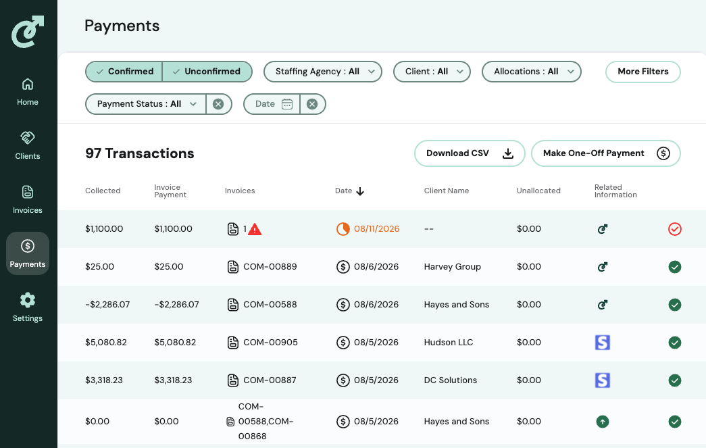Click the red unconfirmed checkmark on first row
The image size is (706, 448).
[x=674, y=229]
